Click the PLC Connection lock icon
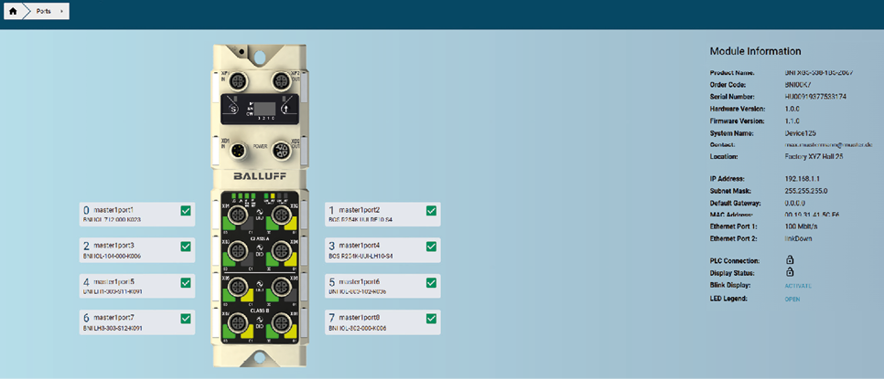 [x=789, y=259]
